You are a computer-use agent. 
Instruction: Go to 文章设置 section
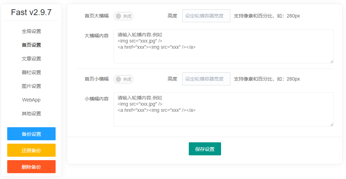(x=31, y=59)
